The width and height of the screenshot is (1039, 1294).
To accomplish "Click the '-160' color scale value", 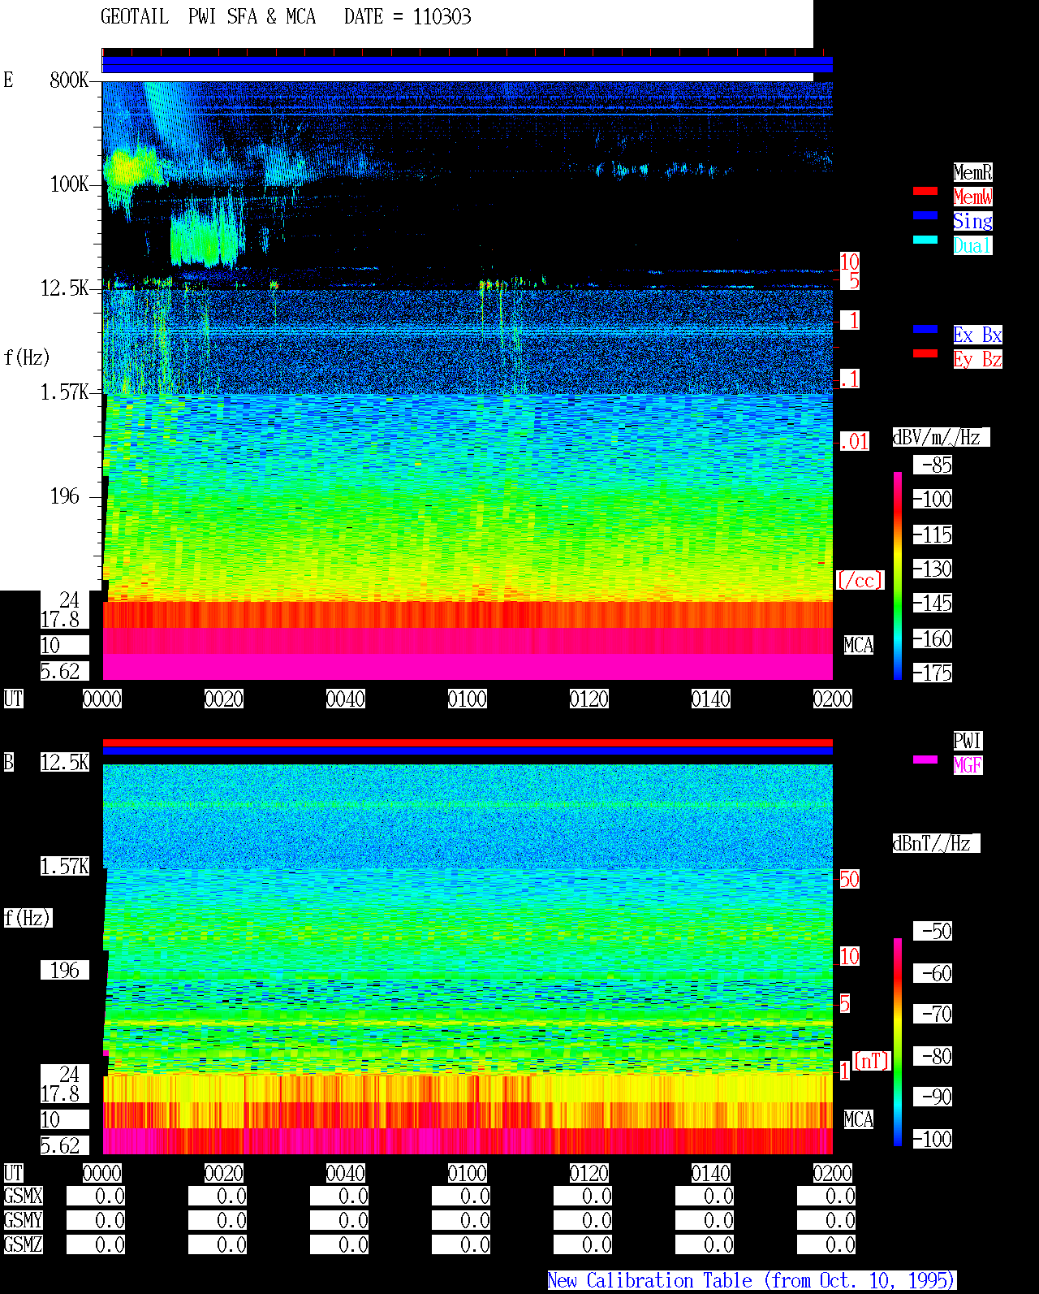I will pos(933,638).
